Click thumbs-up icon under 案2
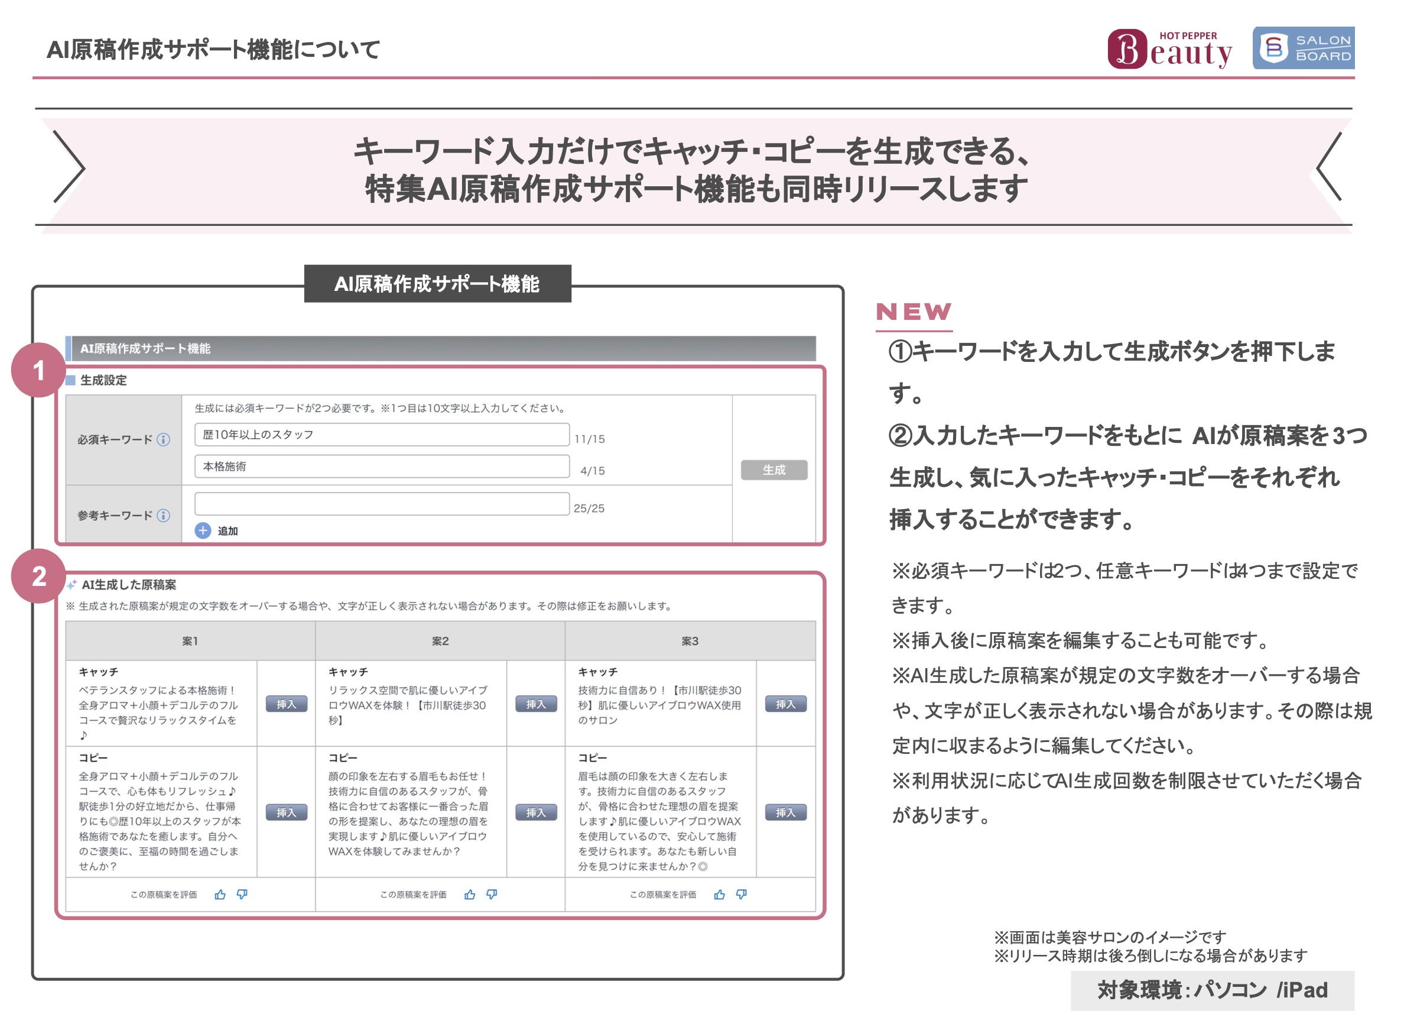1404x1030 pixels. click(x=470, y=895)
